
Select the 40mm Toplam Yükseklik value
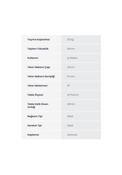(x=71, y=49)
